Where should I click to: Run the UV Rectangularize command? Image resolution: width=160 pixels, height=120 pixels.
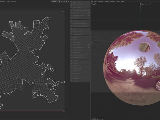79,47
